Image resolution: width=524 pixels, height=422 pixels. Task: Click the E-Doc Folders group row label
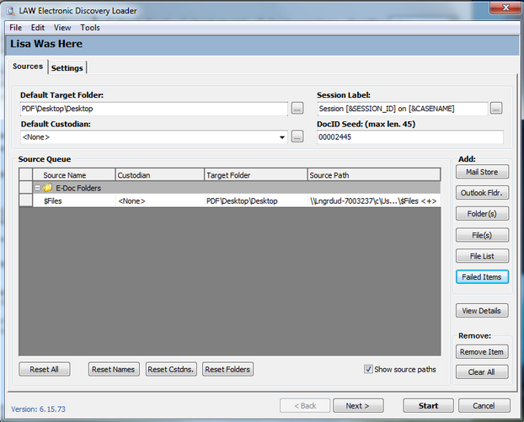(78, 188)
